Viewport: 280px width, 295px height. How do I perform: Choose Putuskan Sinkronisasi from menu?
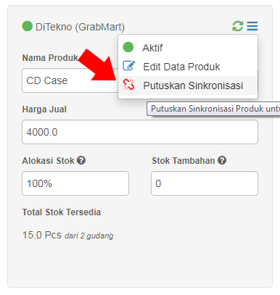tap(188, 86)
